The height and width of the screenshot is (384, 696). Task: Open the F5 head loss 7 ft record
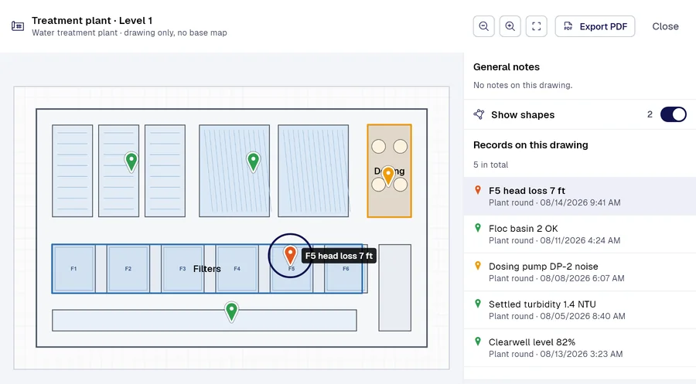580,196
